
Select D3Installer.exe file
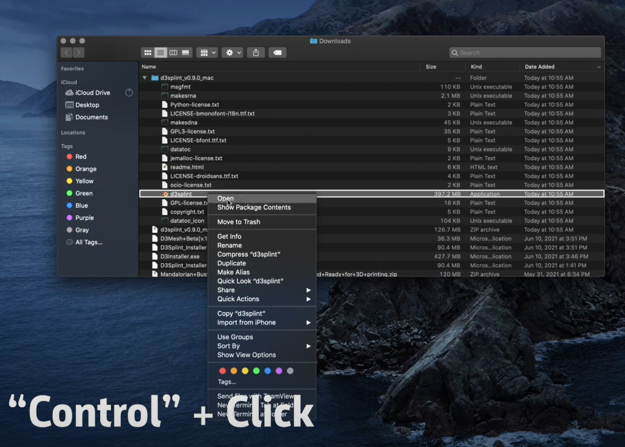[x=180, y=256]
